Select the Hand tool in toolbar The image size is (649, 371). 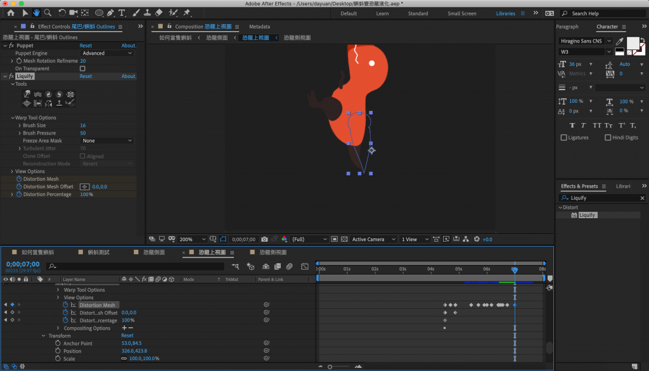[36, 13]
